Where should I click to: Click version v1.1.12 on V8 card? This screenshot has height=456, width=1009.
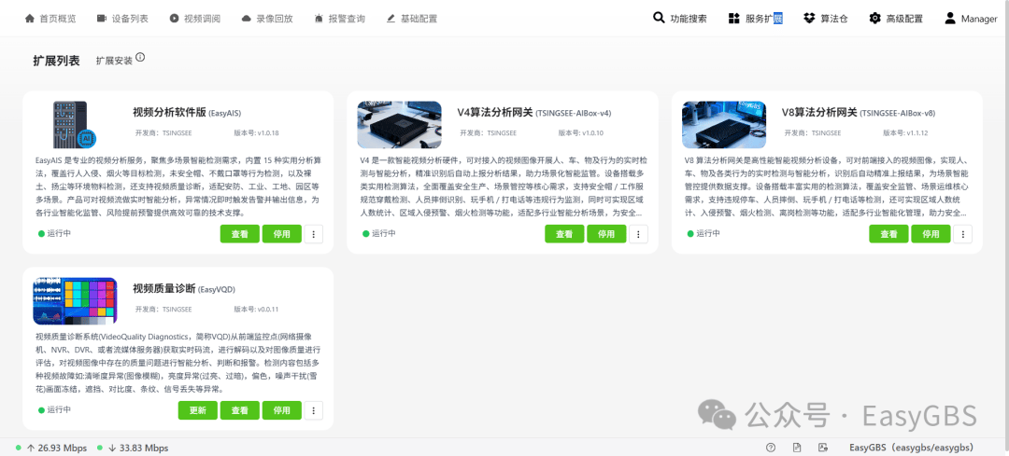pyautogui.click(x=904, y=133)
